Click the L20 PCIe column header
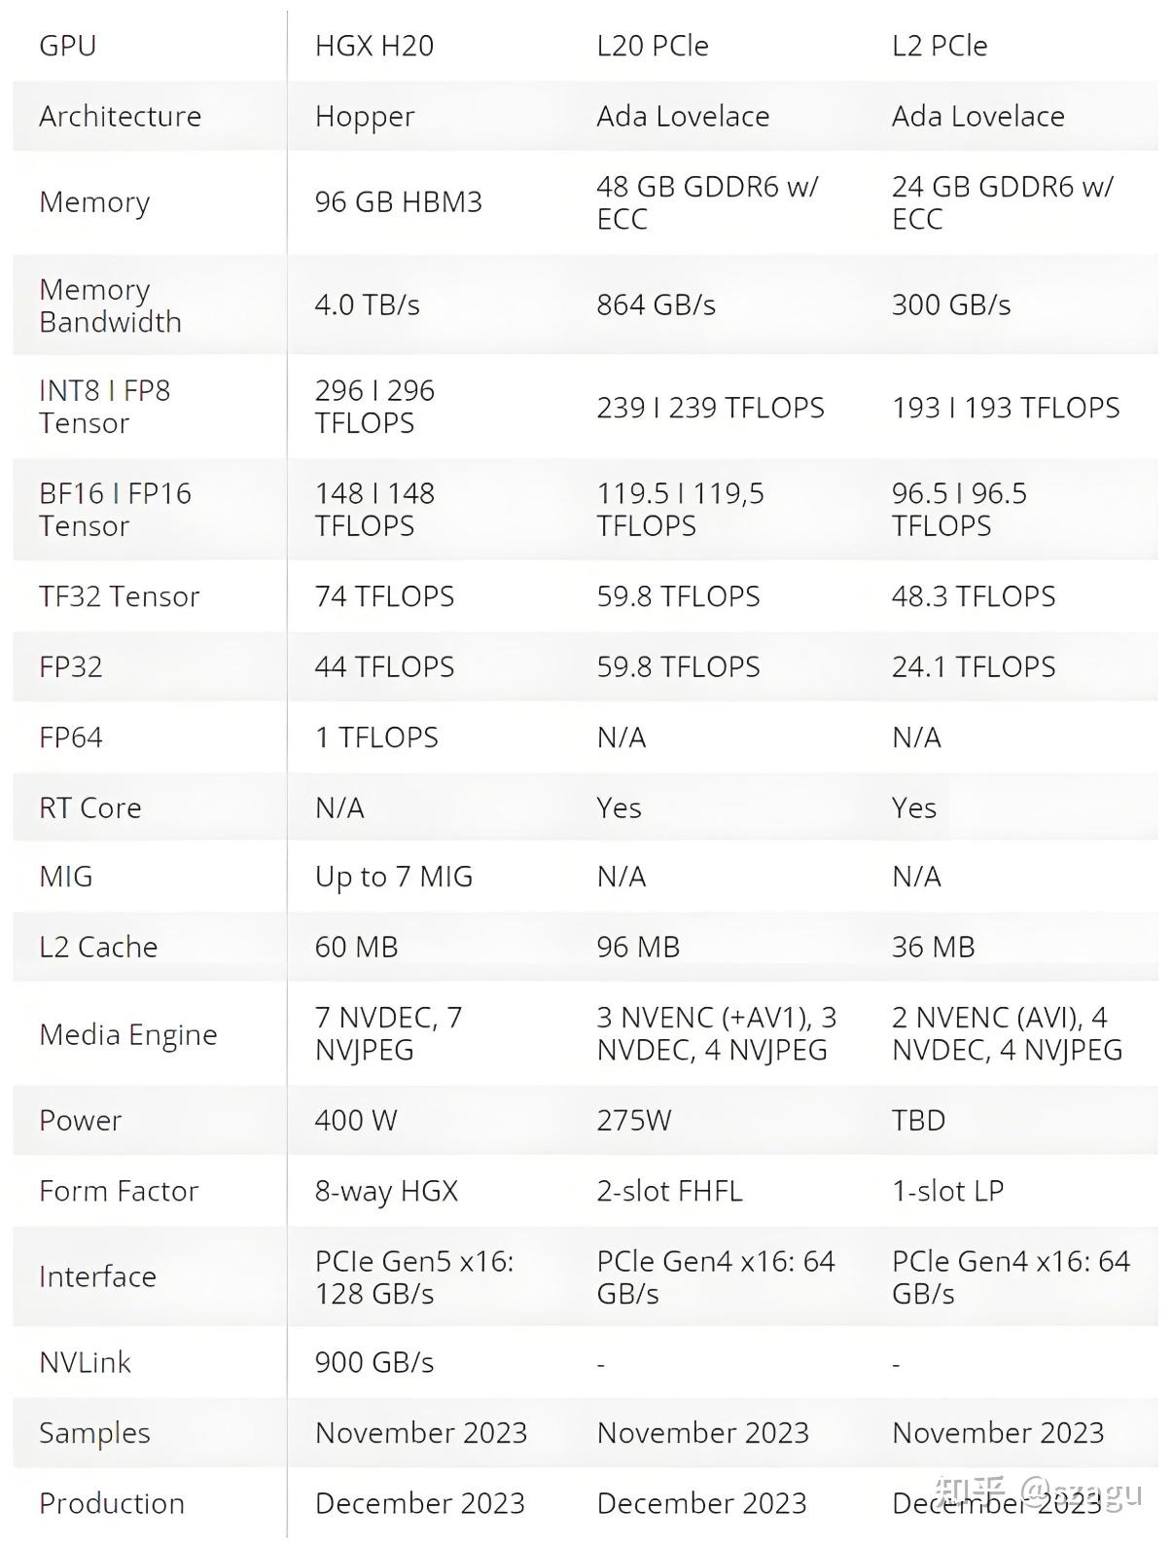 tap(652, 46)
